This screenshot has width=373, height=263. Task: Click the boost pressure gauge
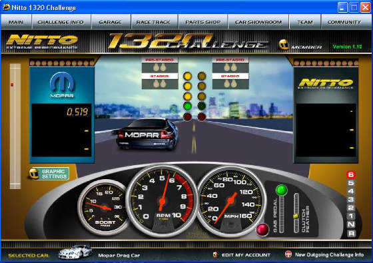coord(103,207)
